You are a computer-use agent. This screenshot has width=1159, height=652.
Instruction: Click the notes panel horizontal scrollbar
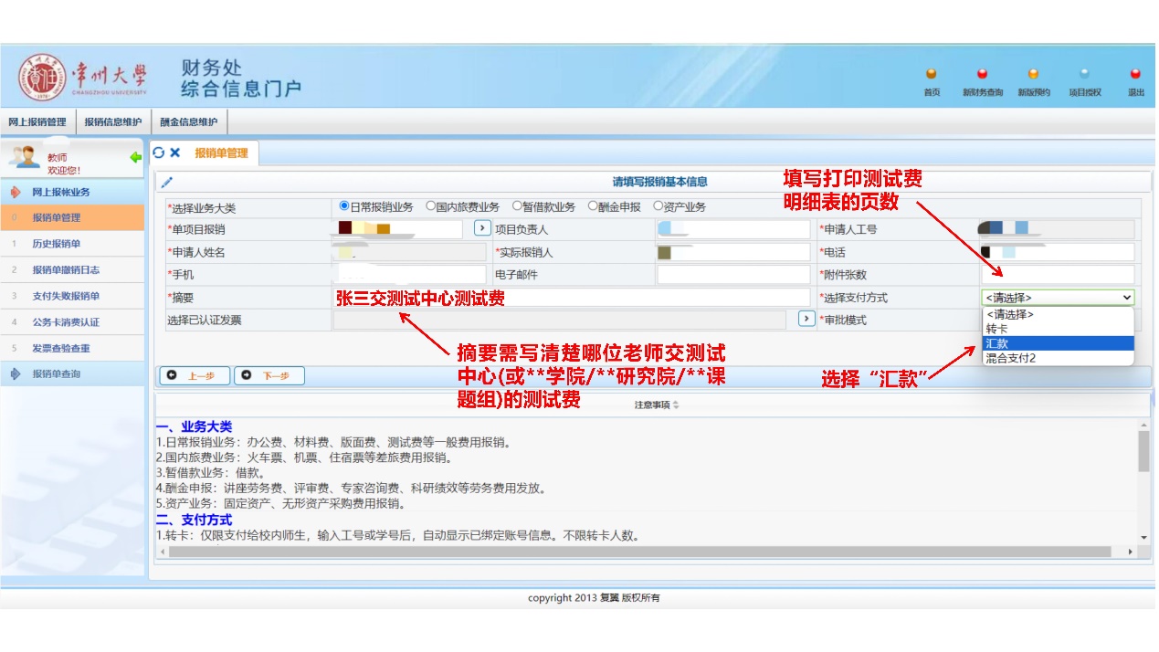(x=639, y=552)
